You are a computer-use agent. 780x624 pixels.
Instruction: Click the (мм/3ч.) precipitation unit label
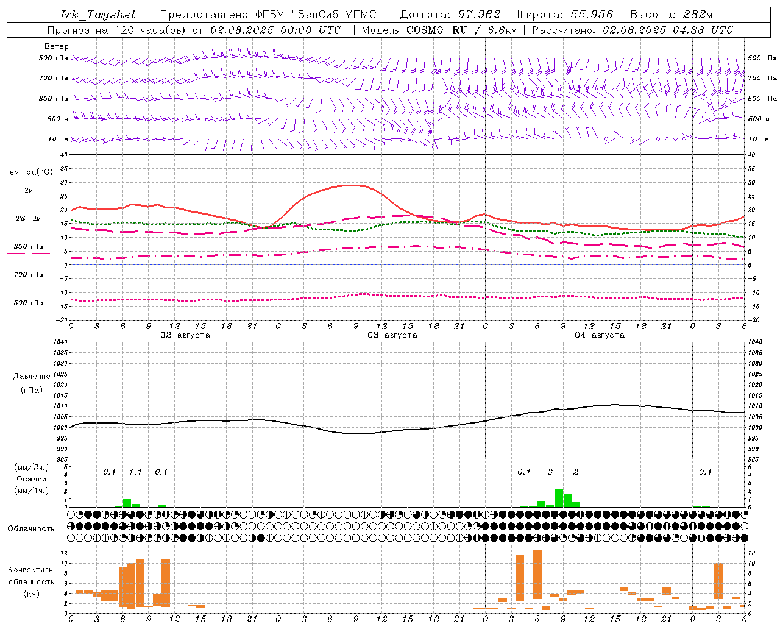(x=32, y=467)
